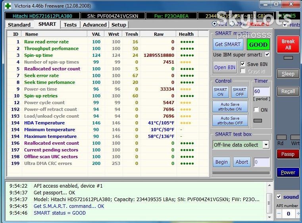Screen dimensions: 302x223
Task: Open the SMART tab
Action: pos(47,24)
